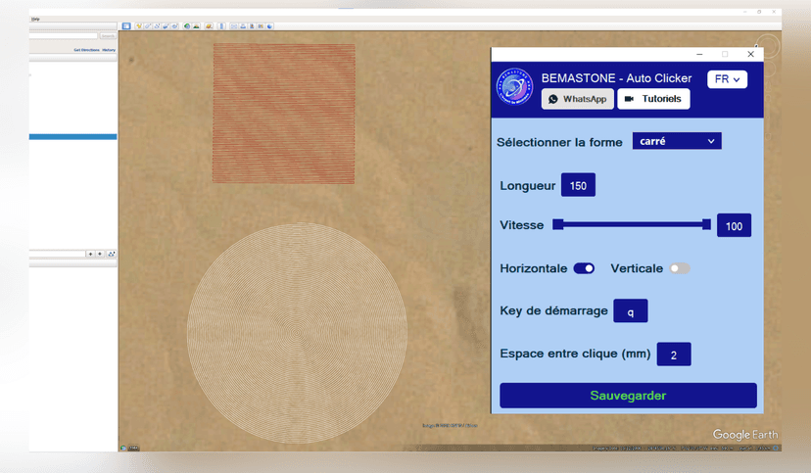This screenshot has height=473, width=811.
Task: Open the shape dropdown showing carré
Action: pos(677,141)
